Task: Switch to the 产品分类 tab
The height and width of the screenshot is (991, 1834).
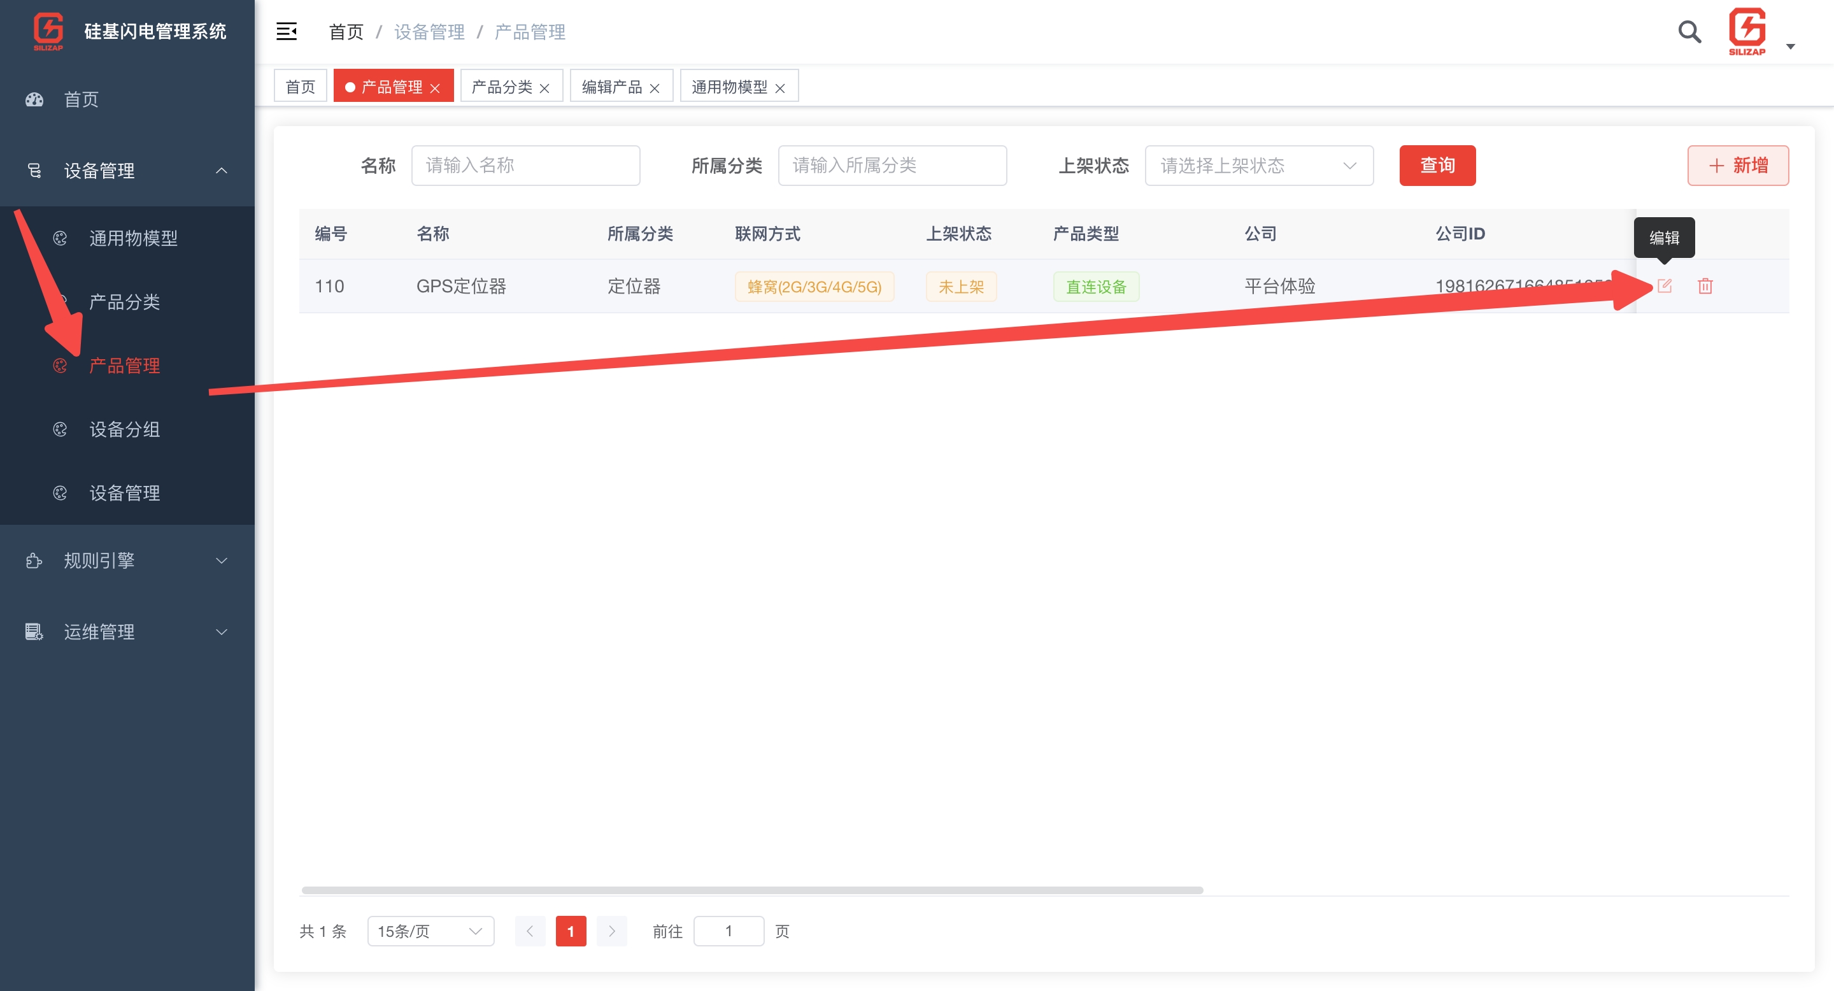Action: coord(503,86)
